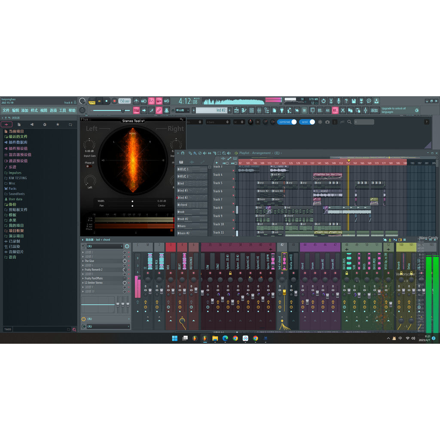Click the undo history circular arrow icon
This screenshot has height=440, width=440.
tap(324, 101)
